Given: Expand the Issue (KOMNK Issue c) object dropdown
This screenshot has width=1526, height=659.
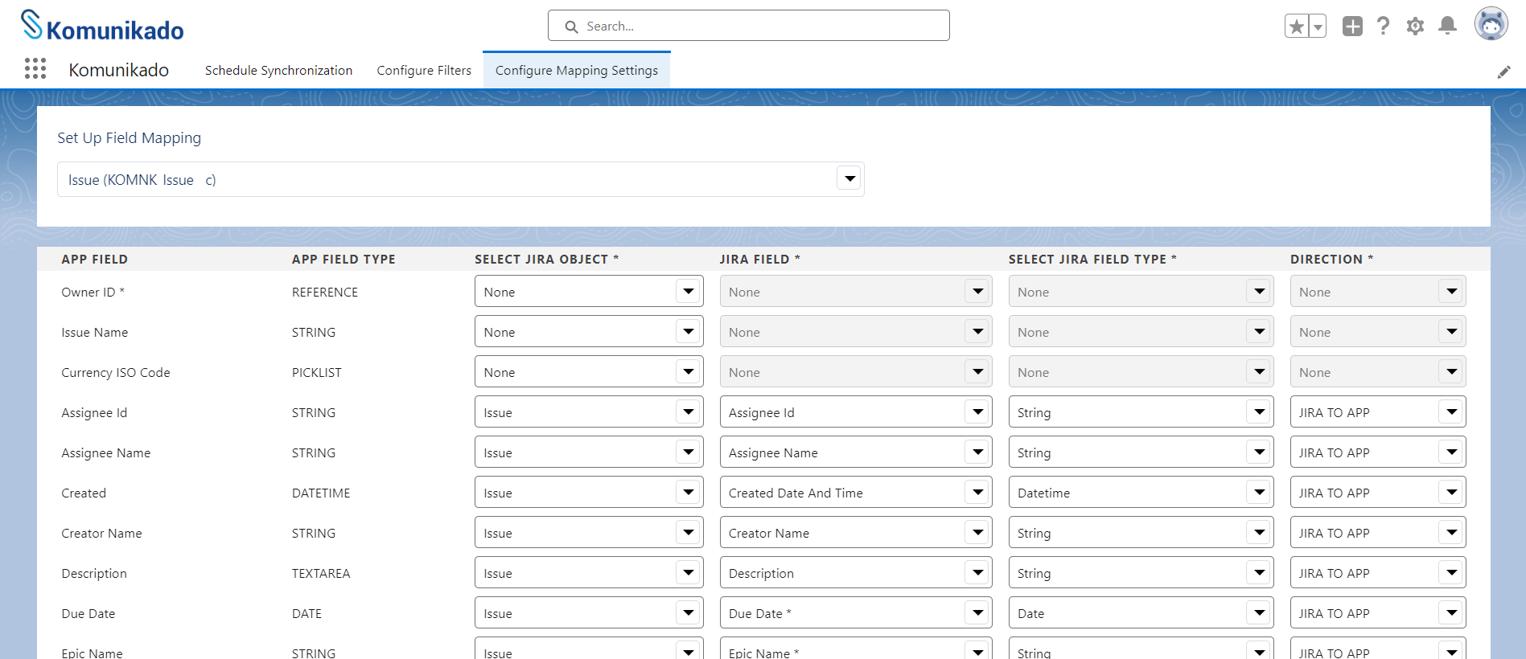Looking at the screenshot, I should pos(460,179).
